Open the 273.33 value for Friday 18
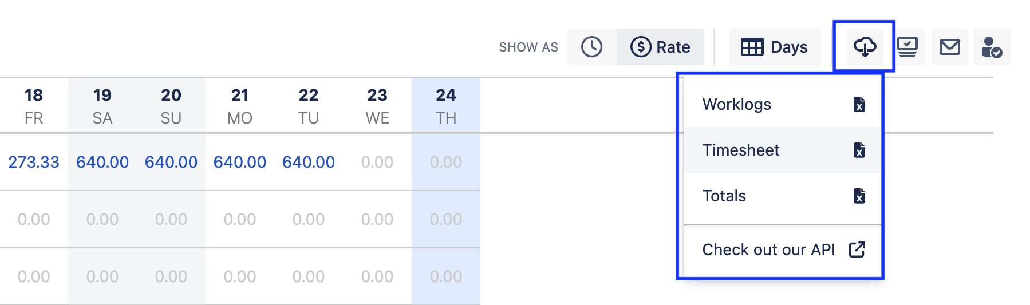The image size is (1030, 305). [x=34, y=162]
